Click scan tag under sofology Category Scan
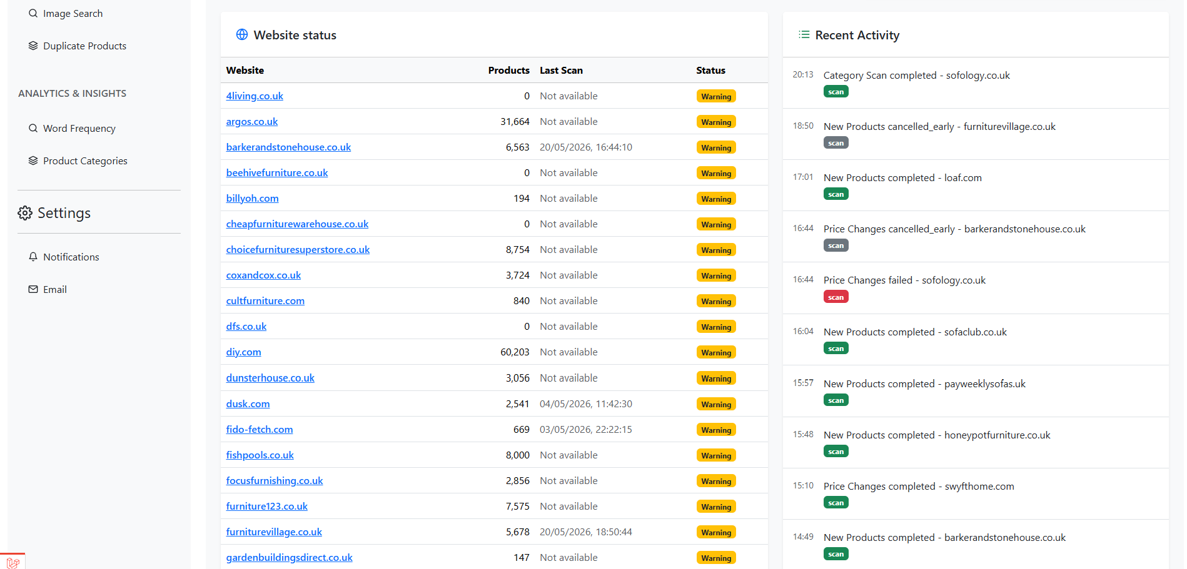Viewport: 1187px width, 569px height. click(x=836, y=92)
